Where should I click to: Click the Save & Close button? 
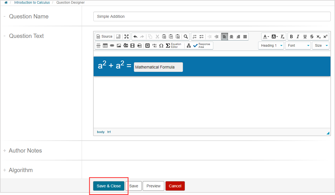[x=109, y=186]
